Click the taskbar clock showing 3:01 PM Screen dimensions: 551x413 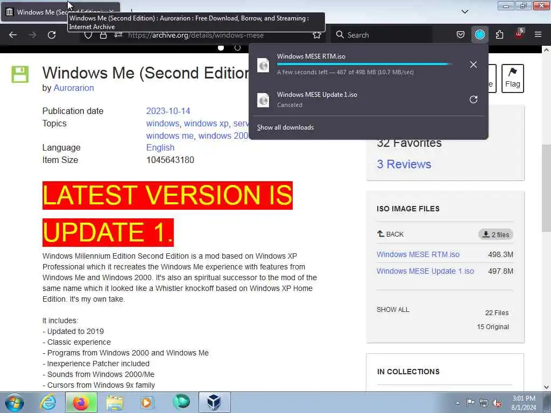[x=524, y=403]
